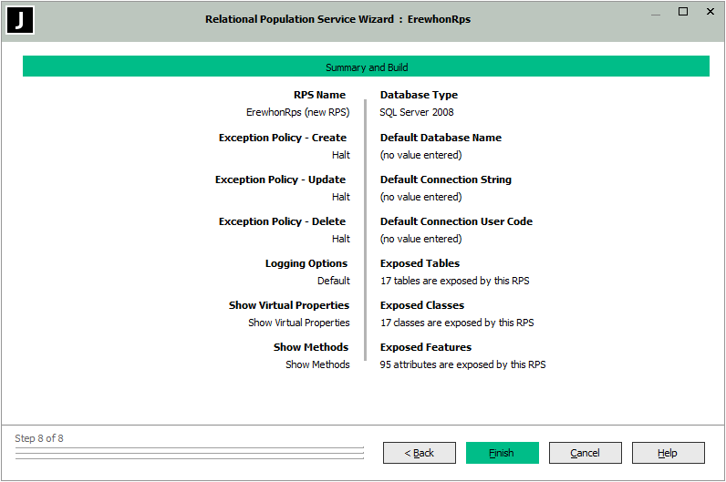This screenshot has height=482, width=726.
Task: Click the value under Default Connection String
Action: (420, 197)
